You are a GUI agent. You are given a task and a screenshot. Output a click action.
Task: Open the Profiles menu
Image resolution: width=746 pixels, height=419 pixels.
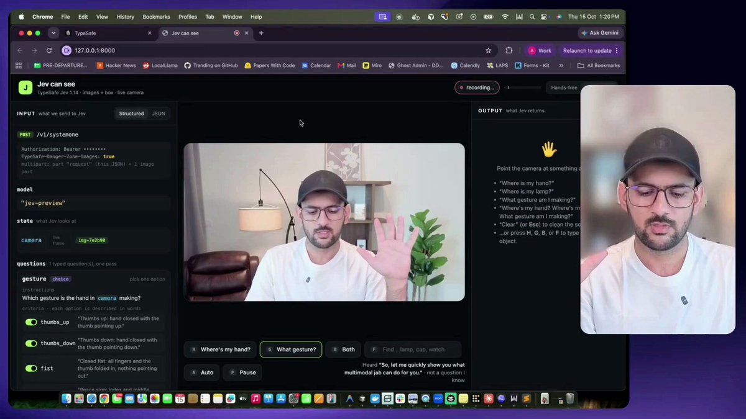tap(188, 17)
